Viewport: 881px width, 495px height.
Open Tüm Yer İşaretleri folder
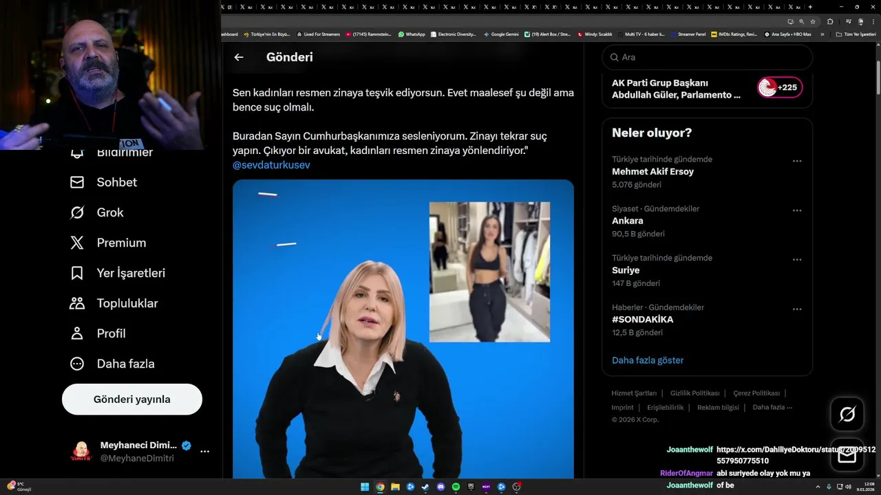tap(856, 34)
